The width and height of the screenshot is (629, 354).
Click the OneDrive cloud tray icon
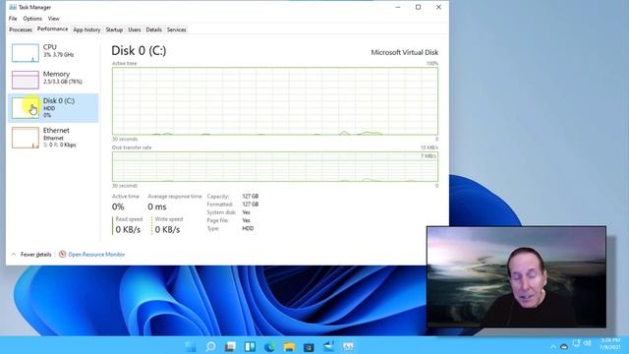(x=564, y=346)
